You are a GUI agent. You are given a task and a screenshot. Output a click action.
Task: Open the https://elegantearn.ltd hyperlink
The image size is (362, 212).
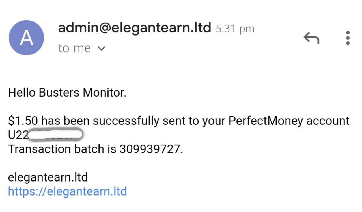[67, 191]
